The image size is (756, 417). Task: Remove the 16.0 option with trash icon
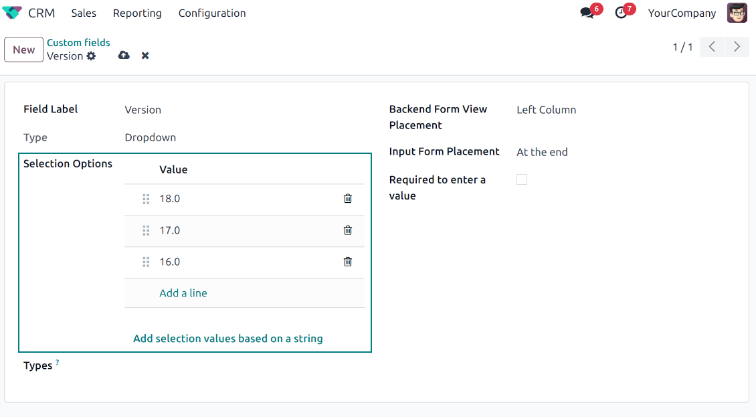coord(347,262)
